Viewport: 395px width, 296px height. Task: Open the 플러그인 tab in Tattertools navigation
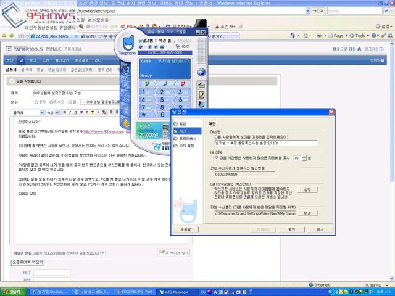pos(62,60)
